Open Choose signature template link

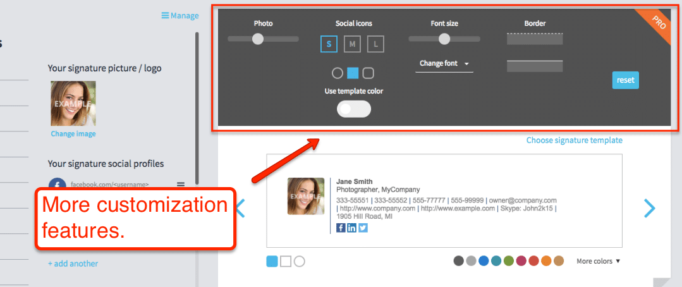[574, 140]
